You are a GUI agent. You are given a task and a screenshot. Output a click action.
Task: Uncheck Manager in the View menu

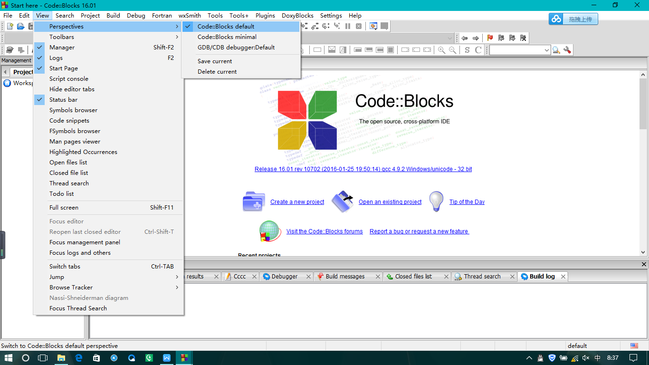tap(61, 47)
